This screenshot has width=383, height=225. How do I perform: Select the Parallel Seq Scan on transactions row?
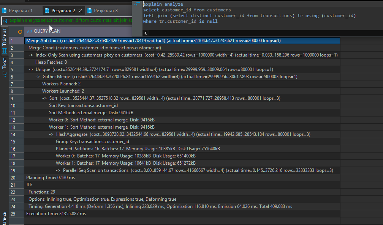pyautogui.click(x=182, y=170)
